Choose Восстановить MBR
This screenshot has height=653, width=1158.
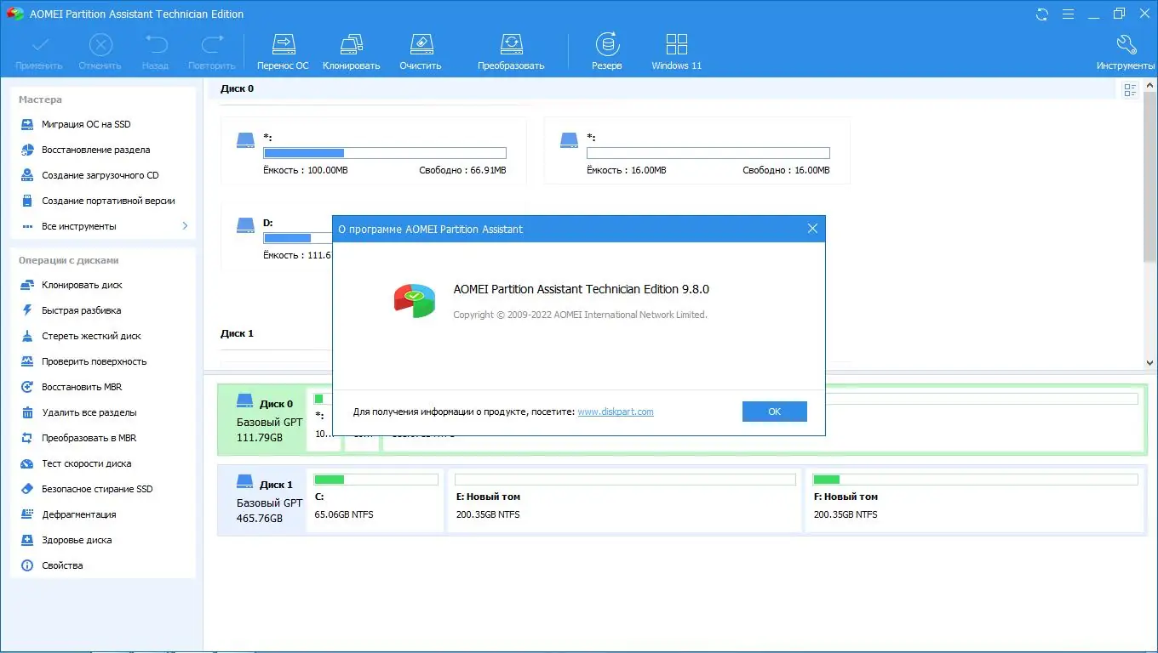(x=82, y=387)
